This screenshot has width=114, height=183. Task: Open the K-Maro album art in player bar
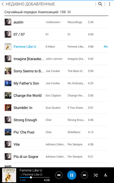click(9, 175)
